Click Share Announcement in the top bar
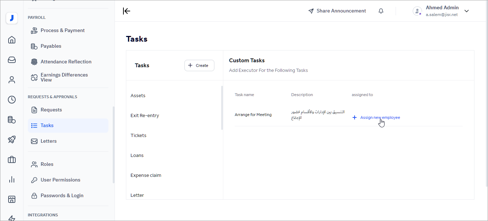The image size is (488, 221). 337,11
